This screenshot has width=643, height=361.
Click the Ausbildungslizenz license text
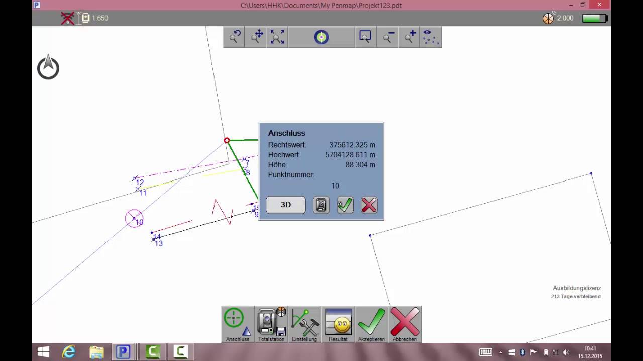pos(577,288)
